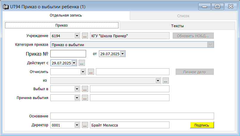Switch to the Тексты tab
240x136 pixels.
pyautogui.click(x=177, y=26)
